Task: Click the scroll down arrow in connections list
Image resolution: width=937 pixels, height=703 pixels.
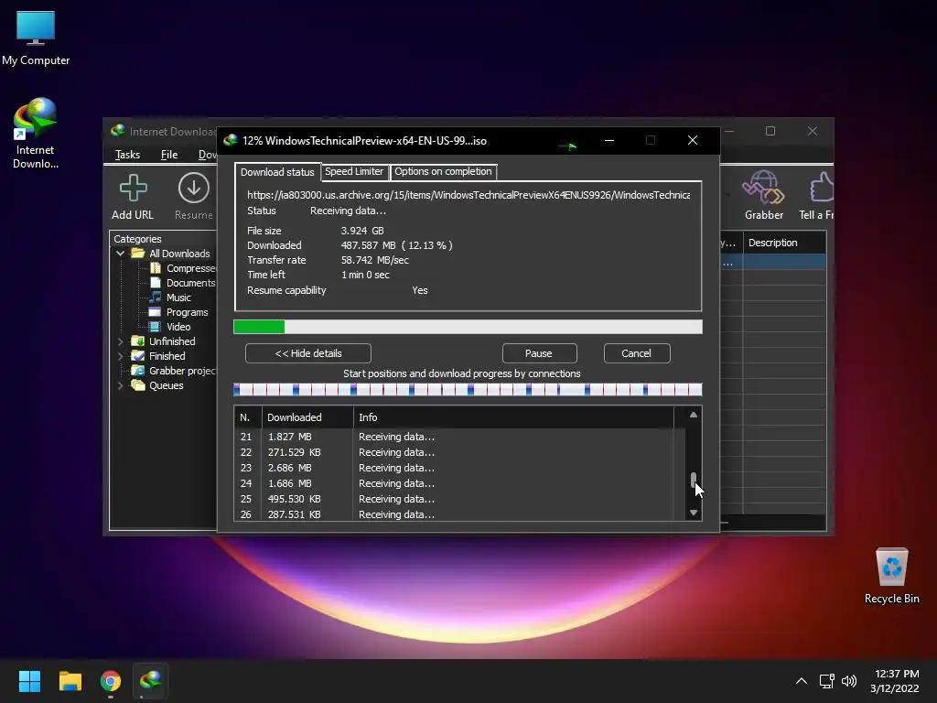Action: 694,513
